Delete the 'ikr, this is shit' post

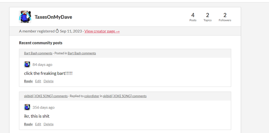(x=48, y=124)
